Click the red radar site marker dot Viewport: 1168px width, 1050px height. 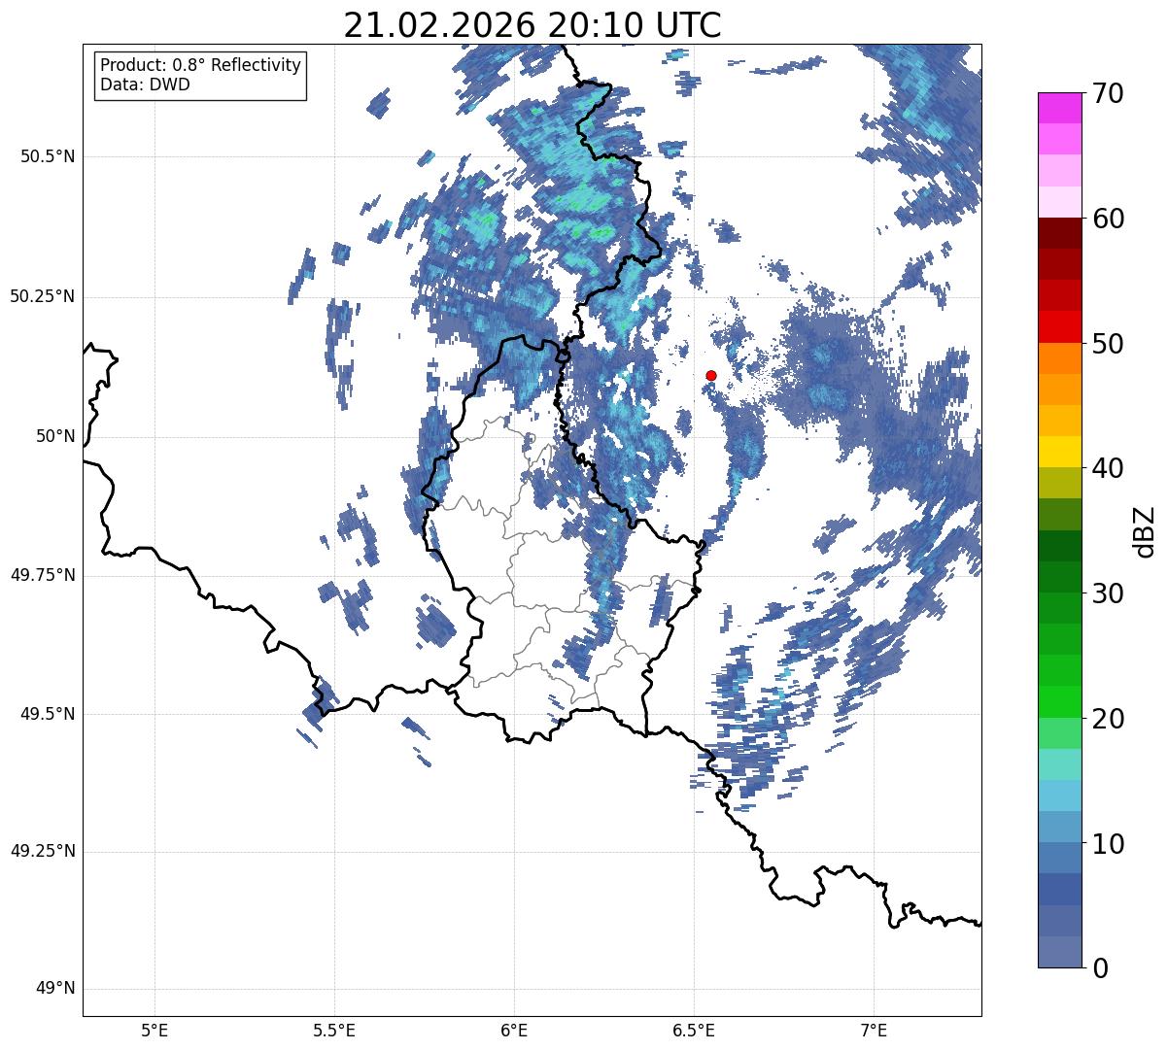point(711,375)
